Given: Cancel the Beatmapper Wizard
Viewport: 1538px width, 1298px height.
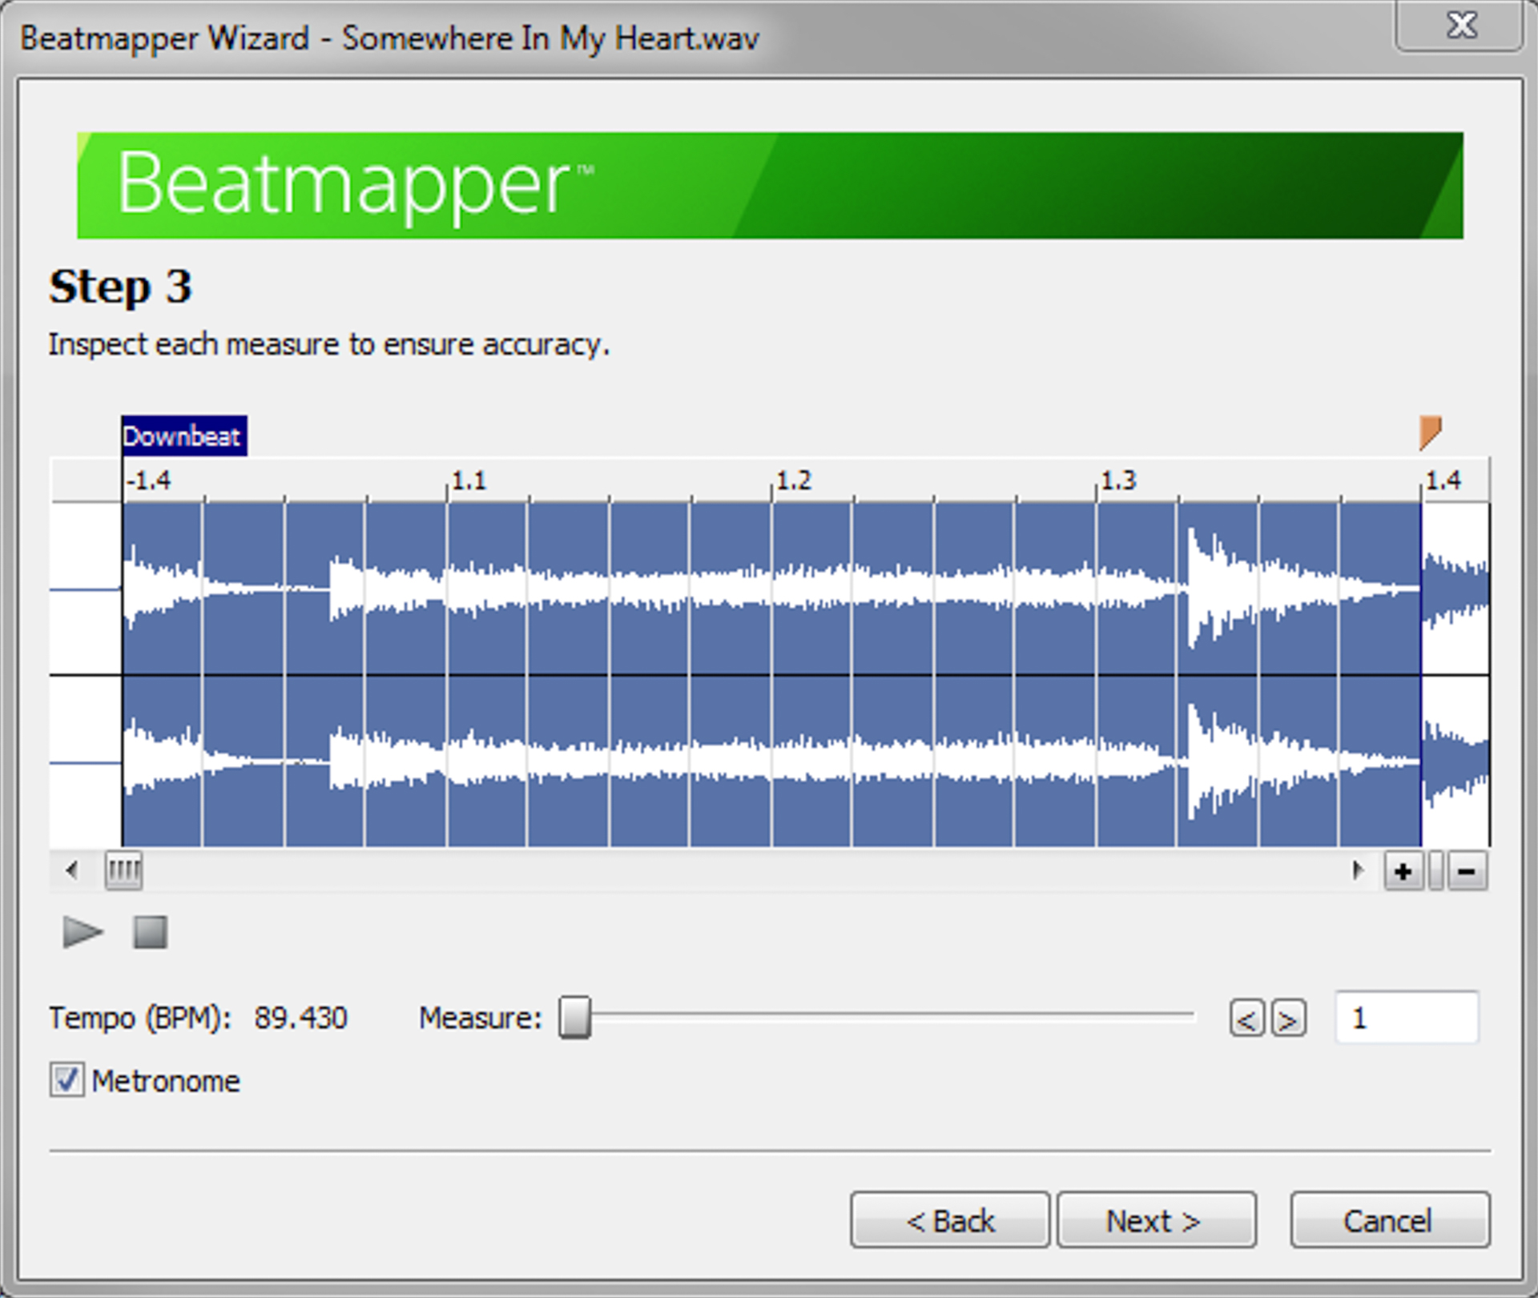Looking at the screenshot, I should [1388, 1221].
